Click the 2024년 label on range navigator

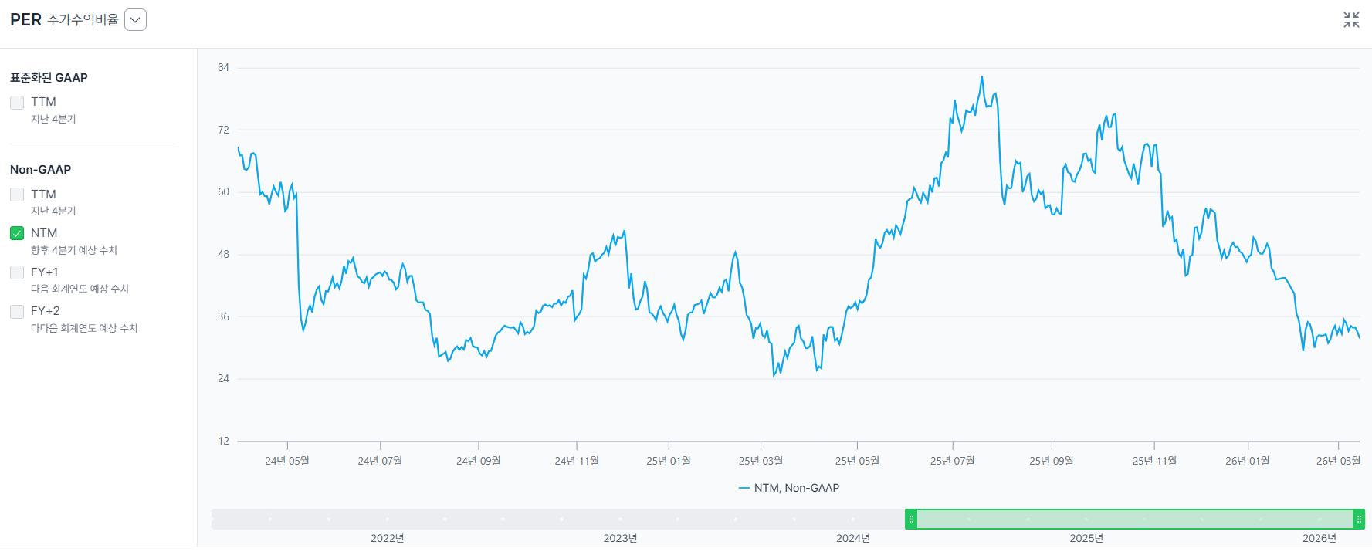pyautogui.click(x=852, y=538)
